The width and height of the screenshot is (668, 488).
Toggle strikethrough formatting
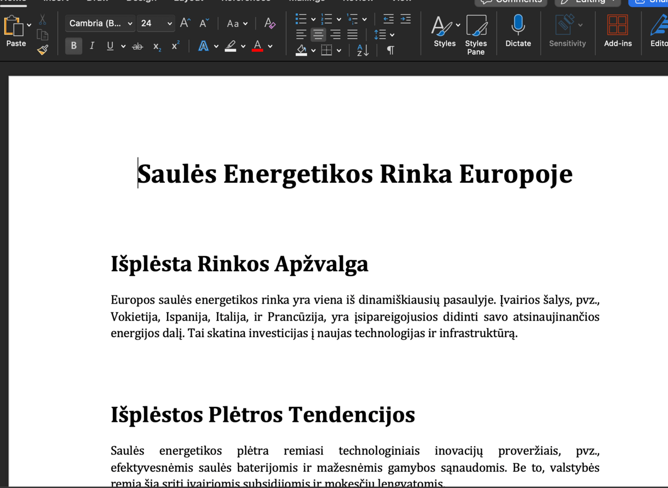[x=138, y=46]
